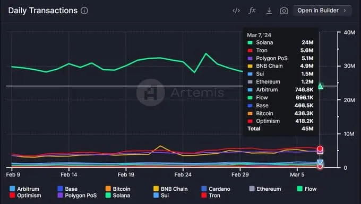Image resolution: width=361 pixels, height=204 pixels.
Task: Click Open in Builder button
Action: point(322,11)
